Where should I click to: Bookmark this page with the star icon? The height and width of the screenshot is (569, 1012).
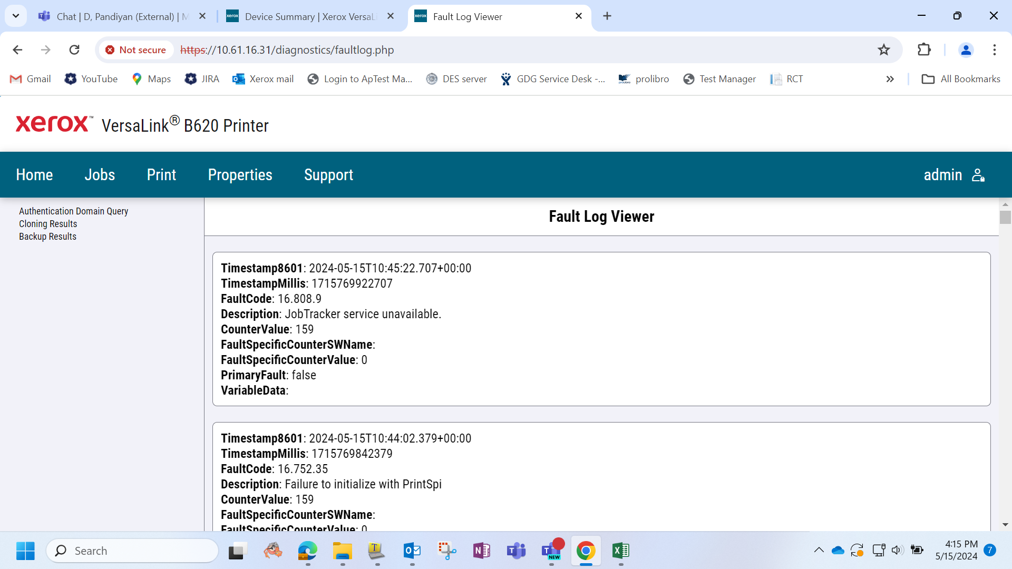pyautogui.click(x=884, y=50)
